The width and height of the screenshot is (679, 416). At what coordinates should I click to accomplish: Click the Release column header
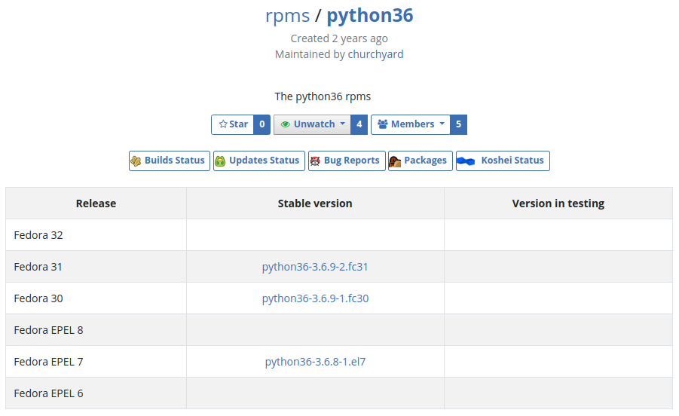tap(96, 203)
